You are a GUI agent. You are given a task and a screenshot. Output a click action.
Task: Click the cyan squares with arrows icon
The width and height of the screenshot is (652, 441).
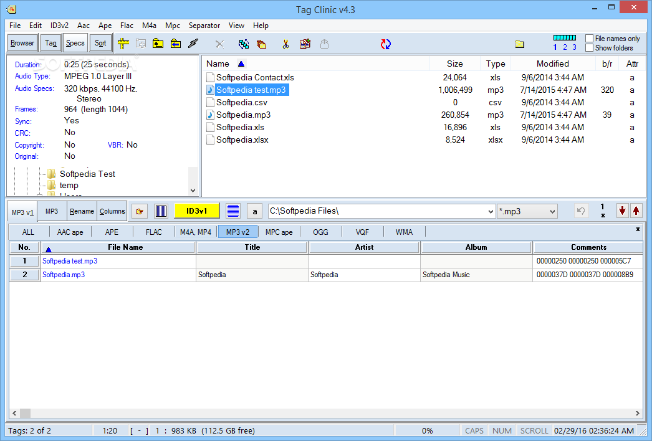(x=244, y=44)
